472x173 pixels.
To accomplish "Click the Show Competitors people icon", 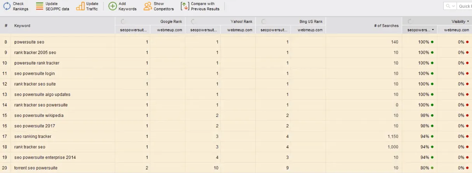I will [x=148, y=6].
